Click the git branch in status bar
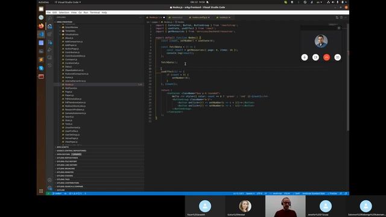This screenshot has width=386, height=217. (x=57, y=193)
